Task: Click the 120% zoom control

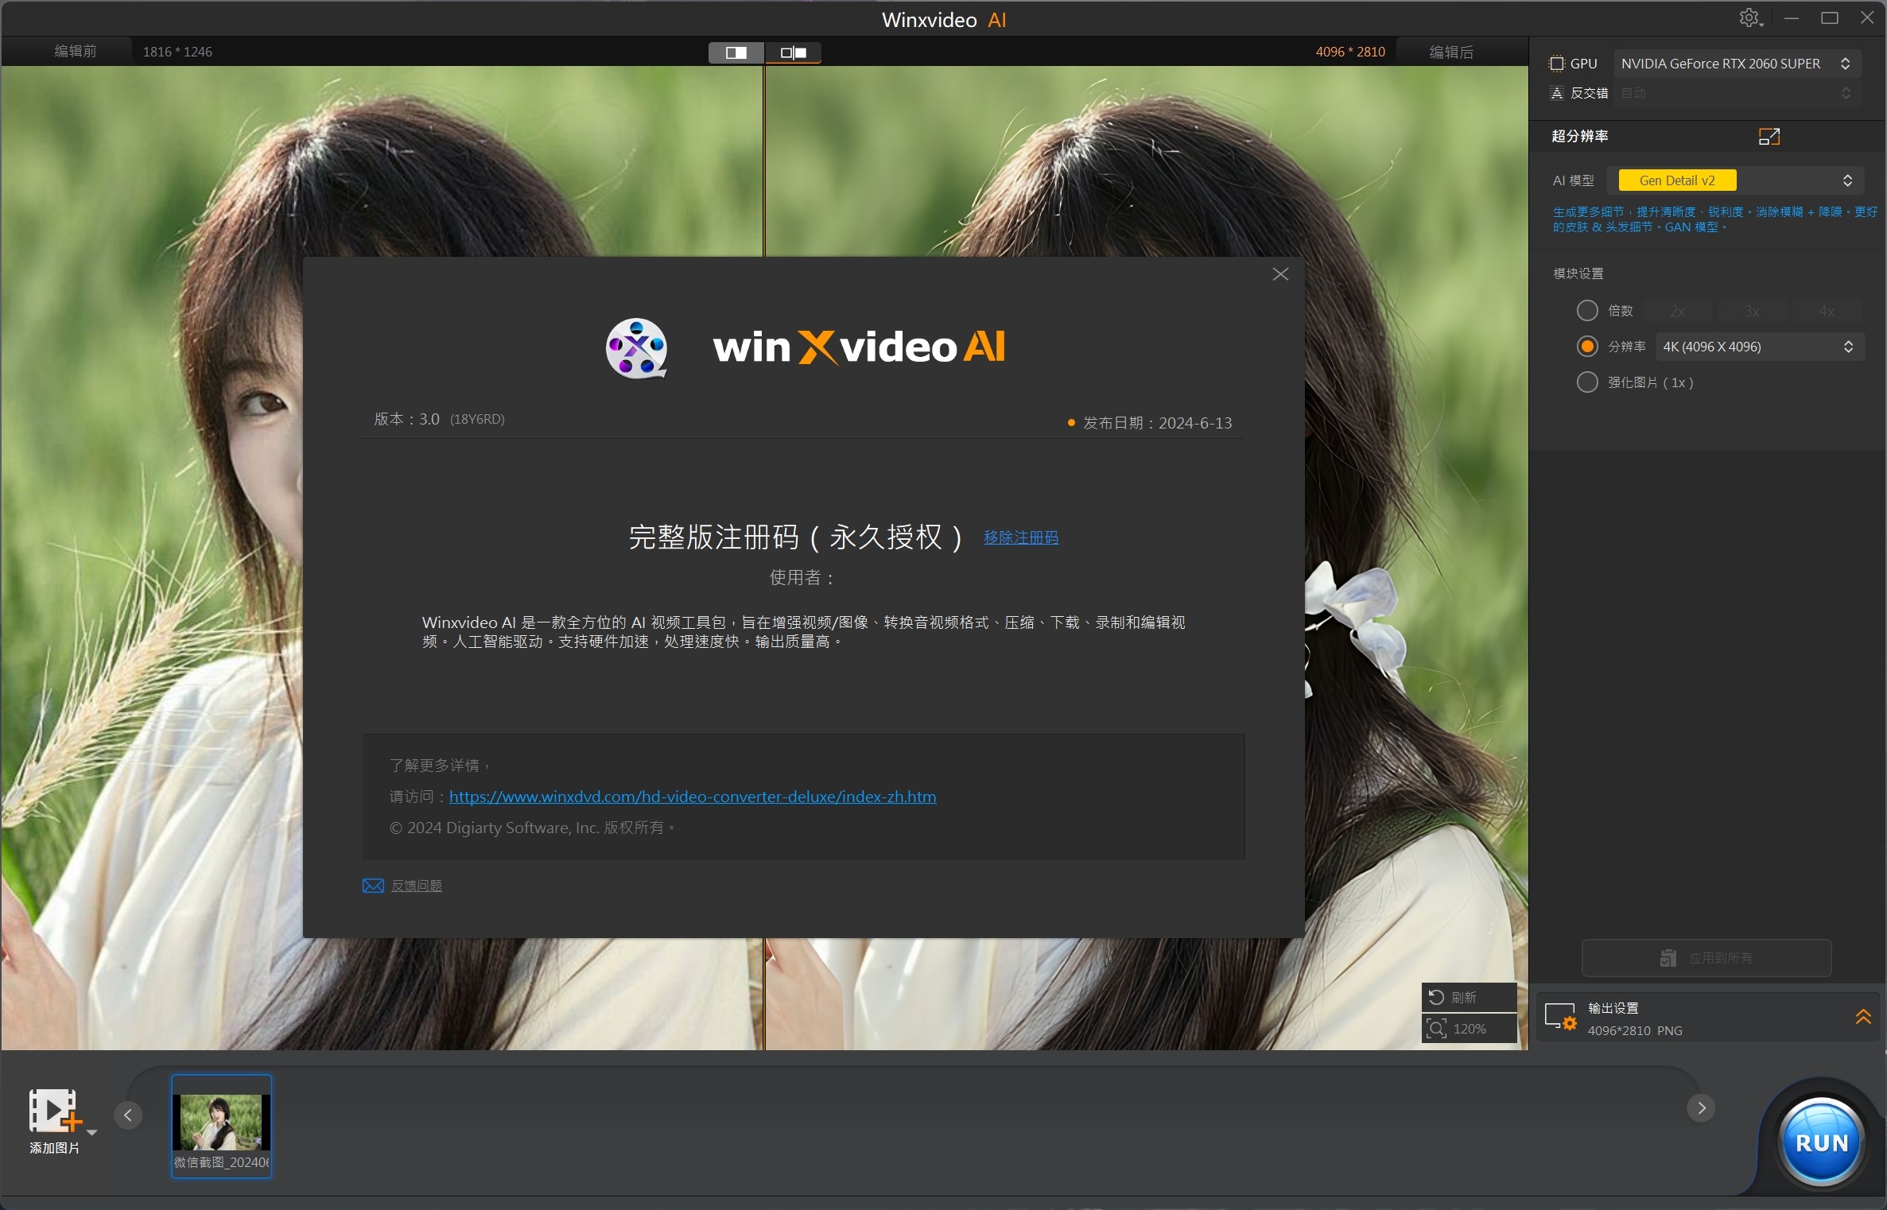Action: click(x=1469, y=1029)
